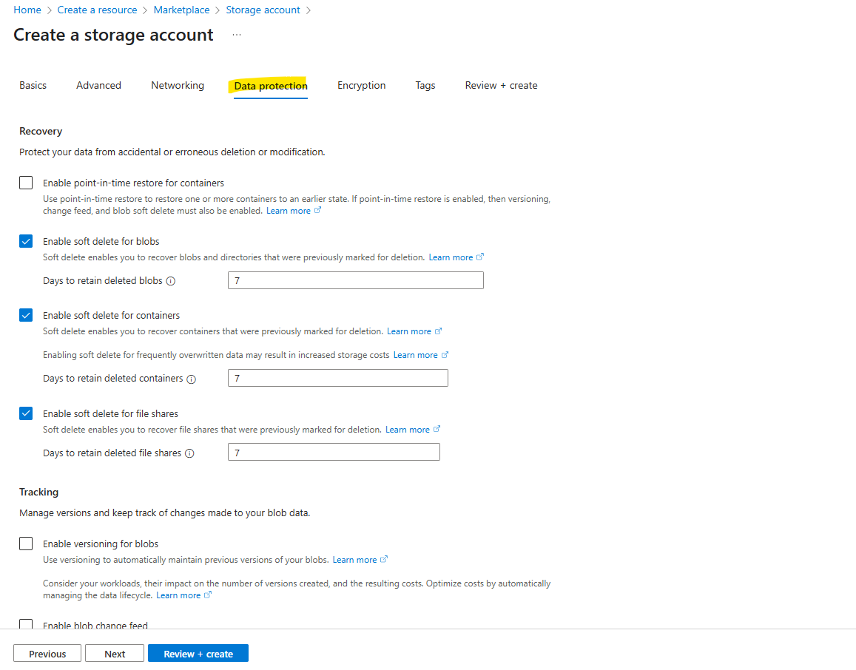This screenshot has width=856, height=670.
Task: Click the Tracking section heading
Action: pyautogui.click(x=38, y=492)
